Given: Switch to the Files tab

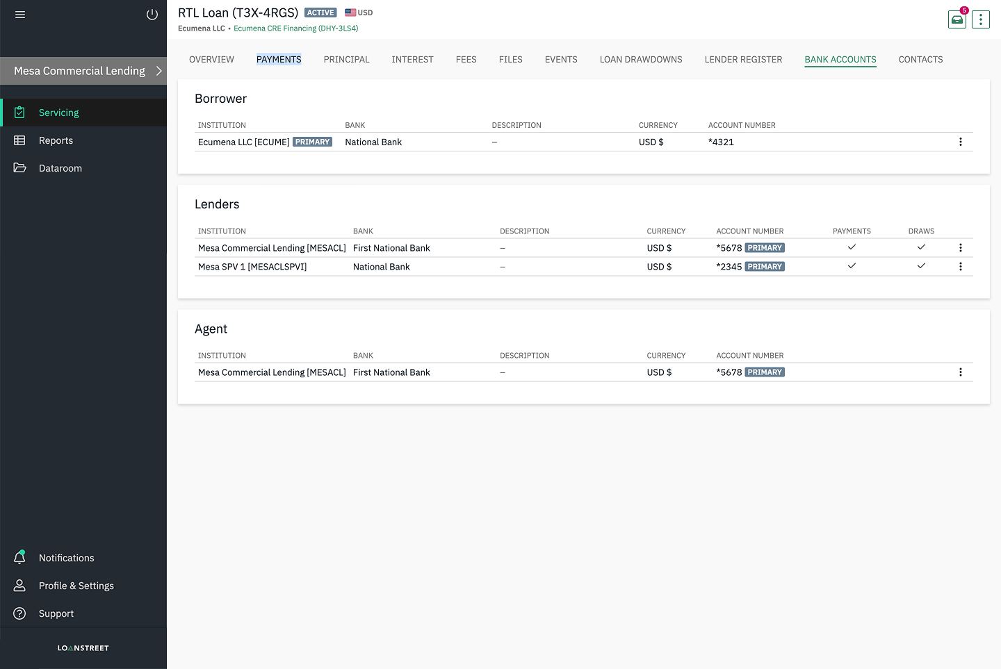Looking at the screenshot, I should 511,60.
